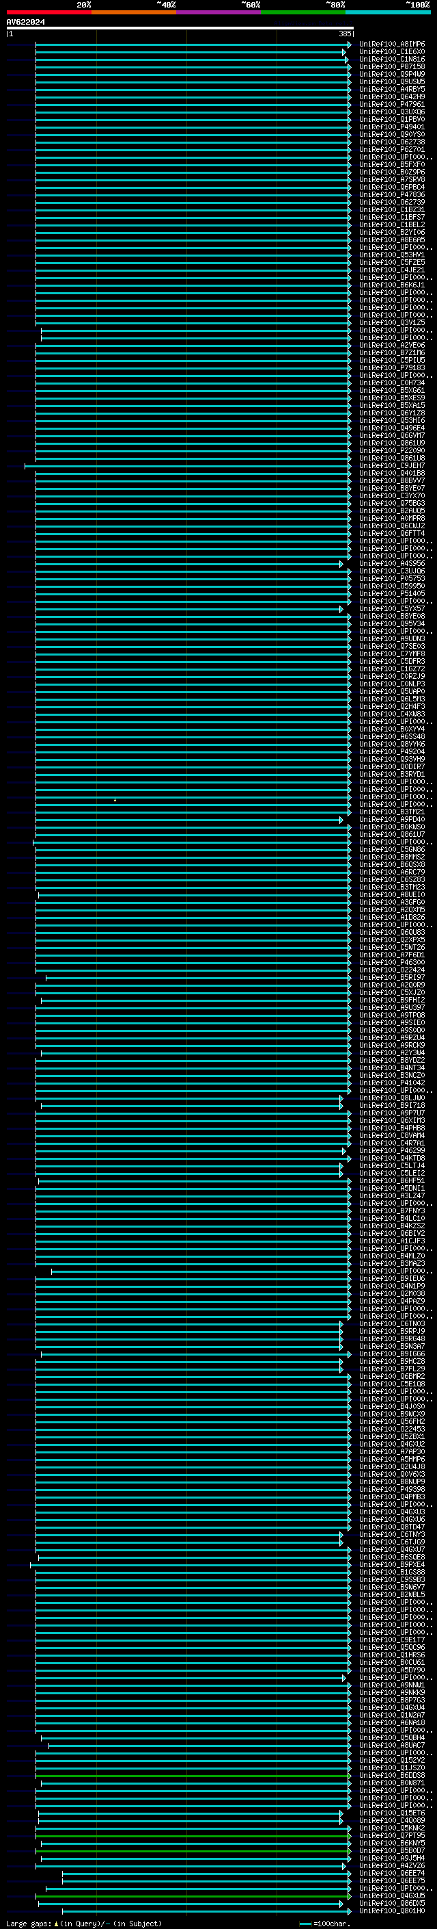Screen dimensions: 437x1929
Task: Select hit UniRef100_P41042
Action: (391, 1083)
